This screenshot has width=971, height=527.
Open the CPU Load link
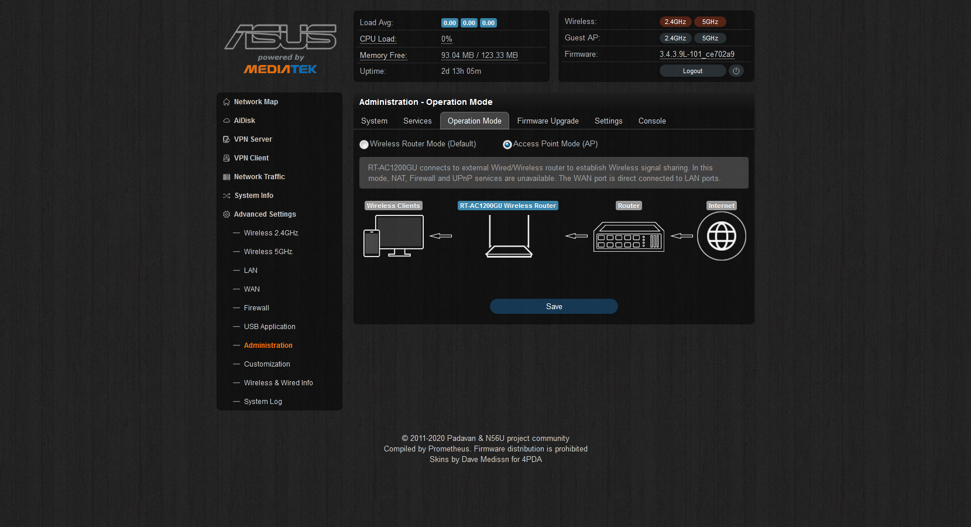click(378, 39)
